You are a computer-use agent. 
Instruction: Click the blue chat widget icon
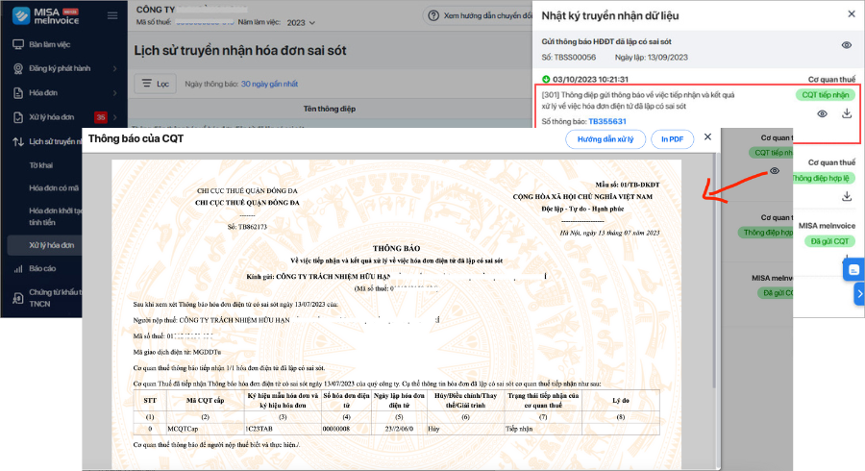coord(852,270)
